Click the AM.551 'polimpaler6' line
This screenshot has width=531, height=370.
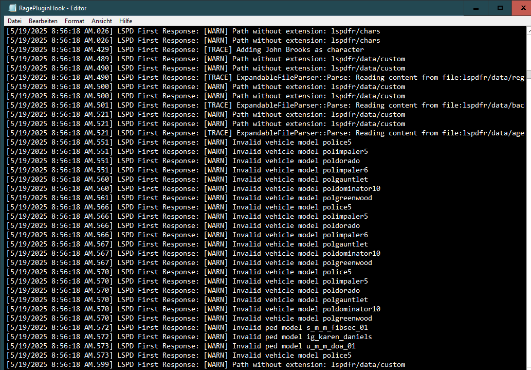[x=187, y=170]
